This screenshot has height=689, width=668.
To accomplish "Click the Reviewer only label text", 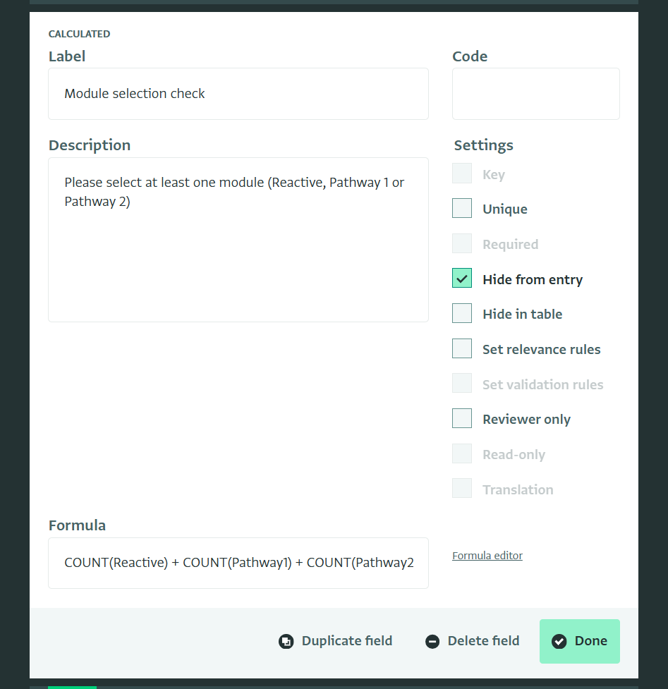I will pyautogui.click(x=526, y=420).
